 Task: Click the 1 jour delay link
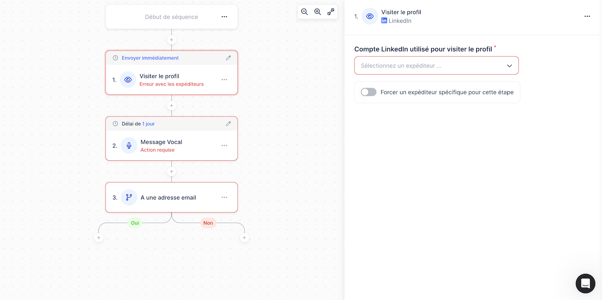[x=148, y=124]
